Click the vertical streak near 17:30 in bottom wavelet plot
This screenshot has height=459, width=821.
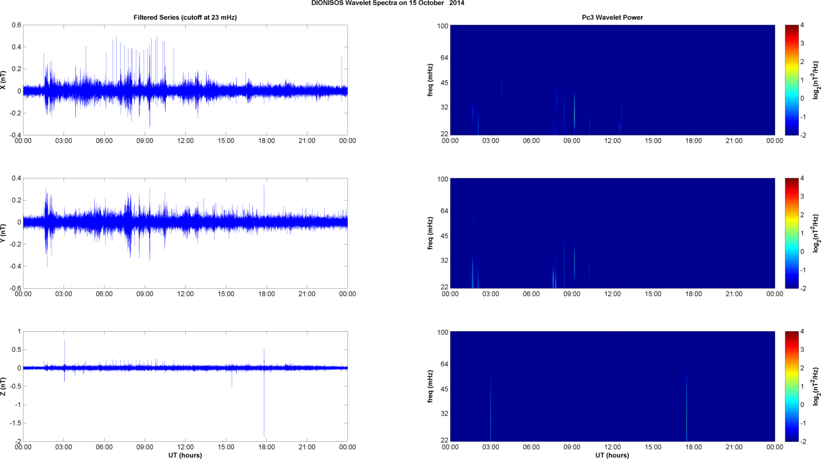686,406
